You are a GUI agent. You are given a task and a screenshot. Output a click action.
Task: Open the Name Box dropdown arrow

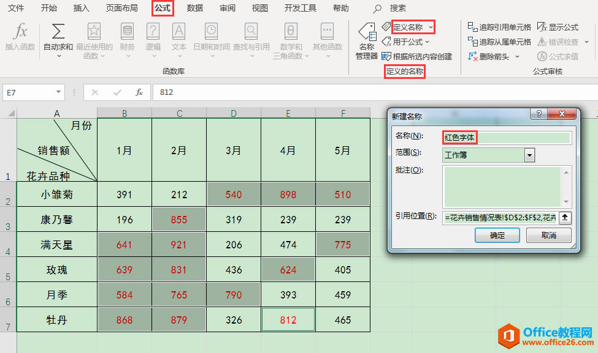tap(58, 92)
